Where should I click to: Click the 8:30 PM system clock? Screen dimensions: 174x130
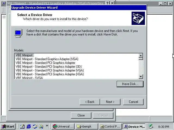(x=164, y=127)
